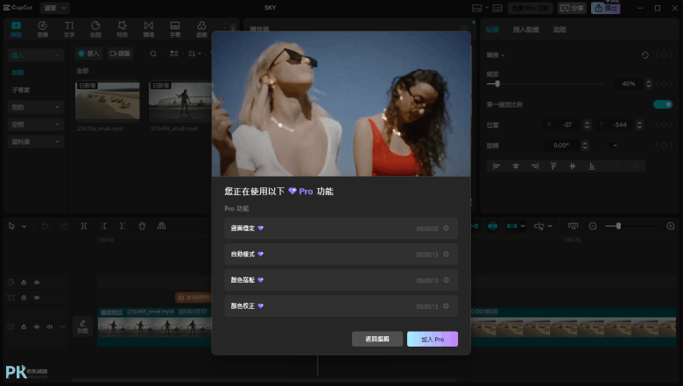Toggle eye visibility on main video track
The width and height of the screenshot is (683, 386).
[x=37, y=326]
